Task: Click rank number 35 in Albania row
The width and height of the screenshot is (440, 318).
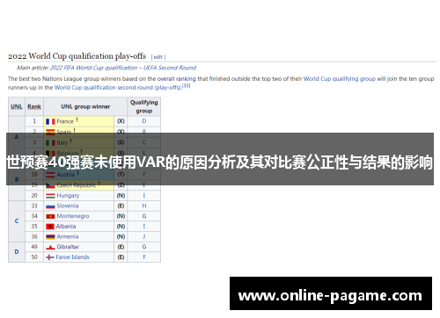Action: [34, 227]
